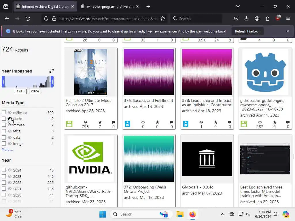Check the image media type checkbox

(x=4, y=143)
